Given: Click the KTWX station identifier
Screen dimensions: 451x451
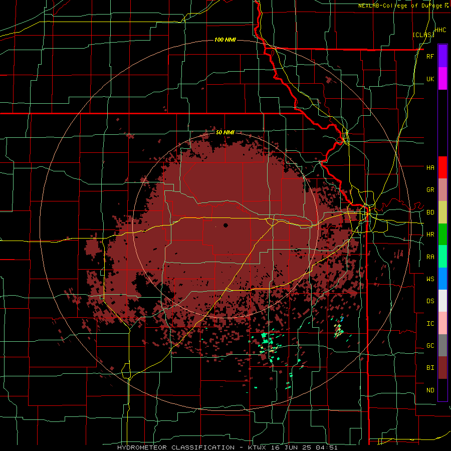Looking at the screenshot, I should tap(258, 447).
